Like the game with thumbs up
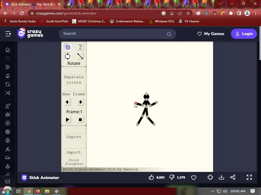 pyautogui.click(x=151, y=177)
